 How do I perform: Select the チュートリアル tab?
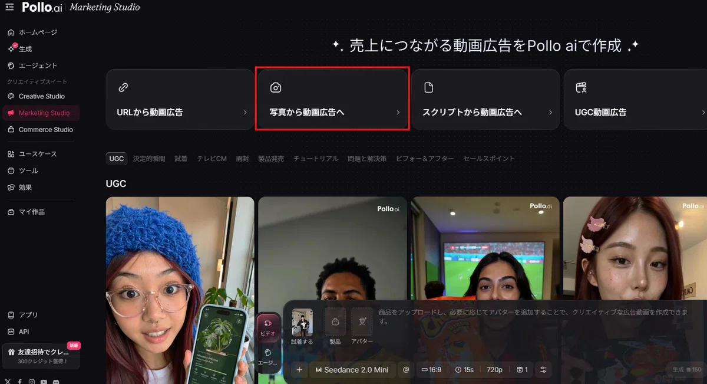click(316, 159)
